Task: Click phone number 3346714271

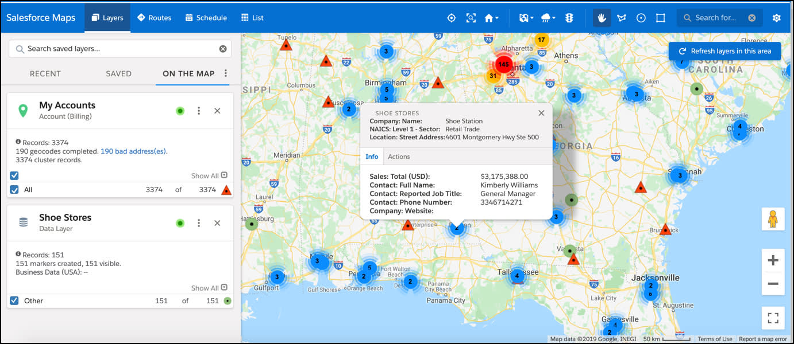Action: [x=502, y=202]
